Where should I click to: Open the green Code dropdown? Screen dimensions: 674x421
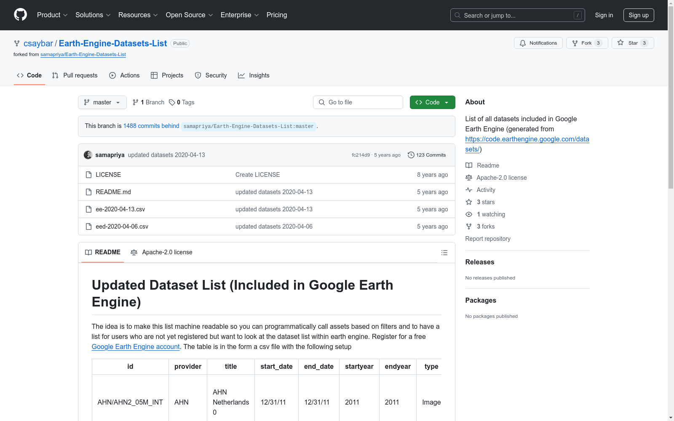pos(432,102)
